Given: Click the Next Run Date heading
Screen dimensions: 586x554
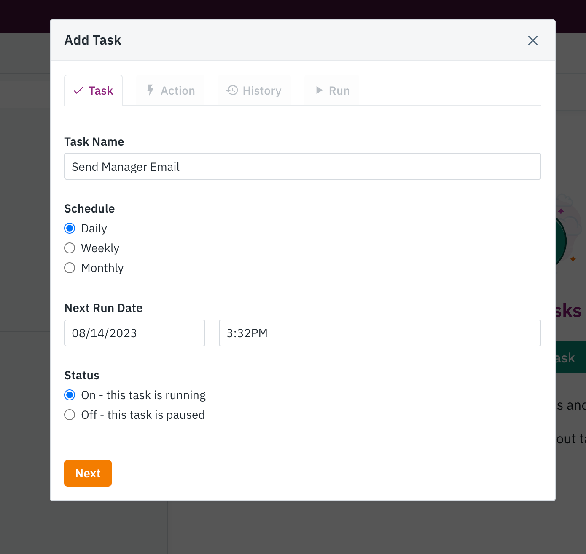Looking at the screenshot, I should (x=103, y=308).
